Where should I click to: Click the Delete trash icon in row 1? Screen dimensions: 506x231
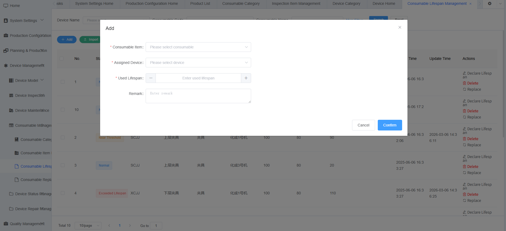pyautogui.click(x=465, y=83)
